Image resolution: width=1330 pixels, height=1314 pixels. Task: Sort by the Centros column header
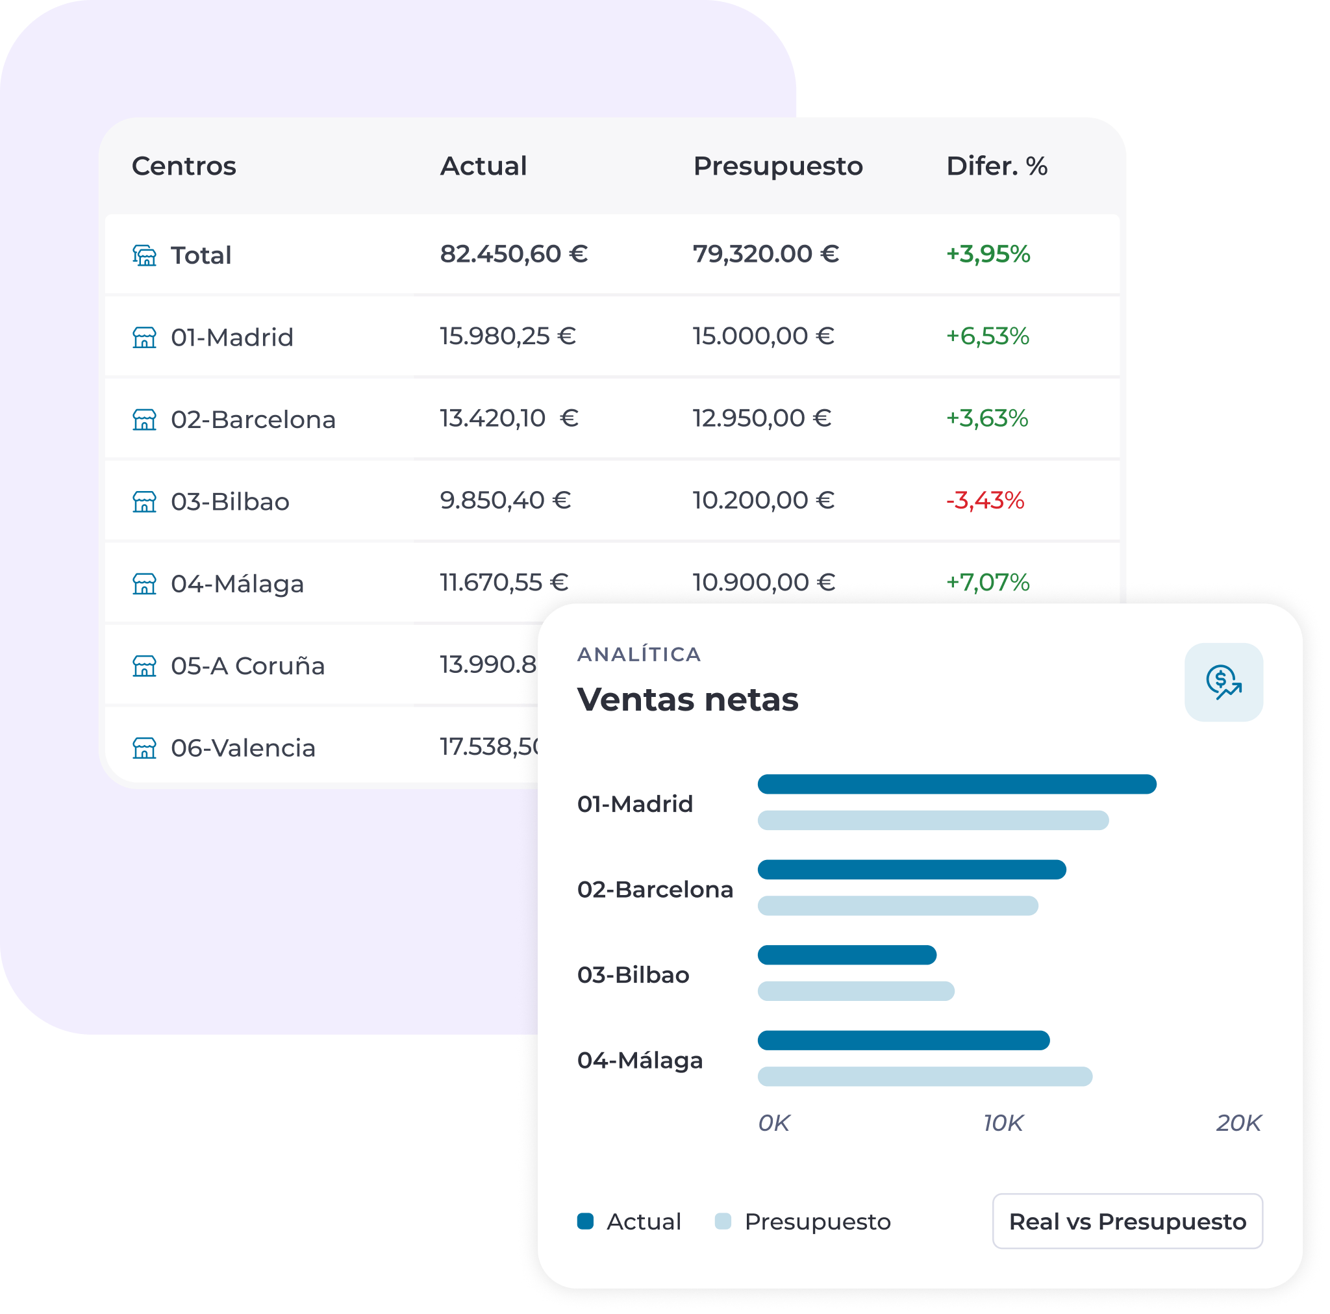pos(184,166)
